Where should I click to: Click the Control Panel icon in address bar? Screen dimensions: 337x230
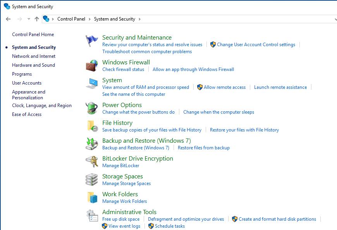46,19
